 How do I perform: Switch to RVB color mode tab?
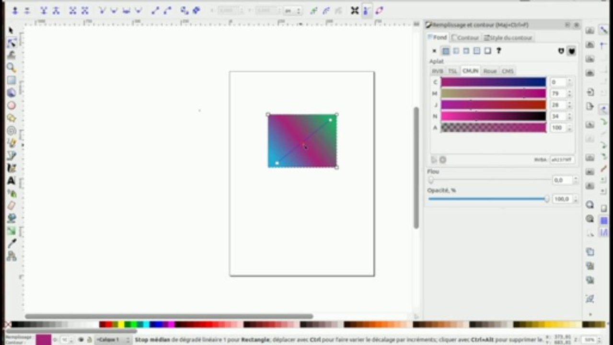pos(438,71)
